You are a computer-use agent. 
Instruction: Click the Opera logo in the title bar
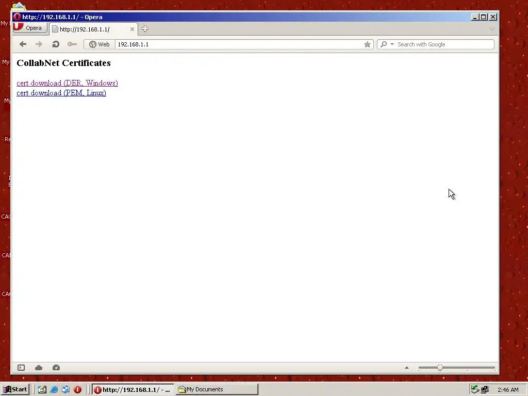pyautogui.click(x=17, y=17)
